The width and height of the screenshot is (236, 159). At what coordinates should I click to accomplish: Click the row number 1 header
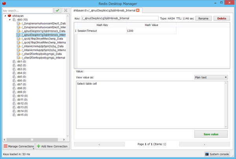[x=76, y=31]
